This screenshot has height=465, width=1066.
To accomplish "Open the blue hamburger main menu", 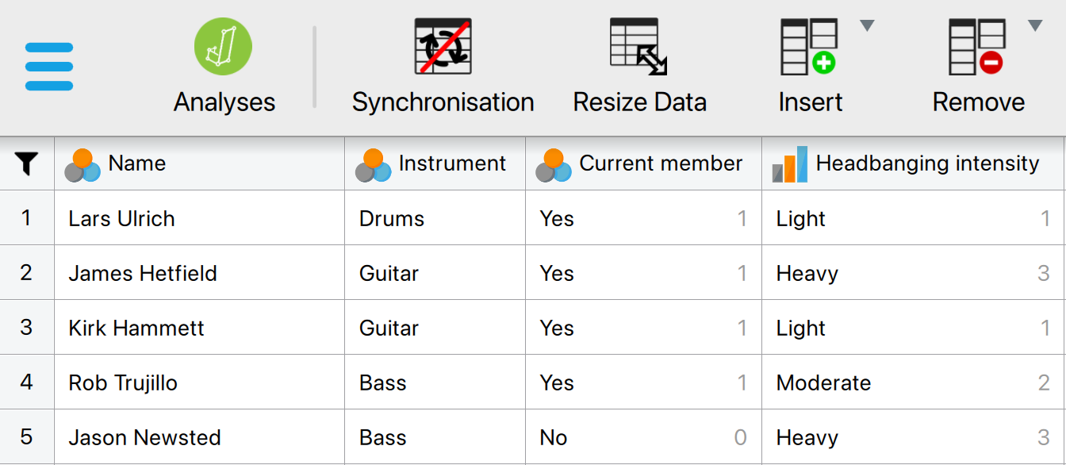I will tap(49, 67).
